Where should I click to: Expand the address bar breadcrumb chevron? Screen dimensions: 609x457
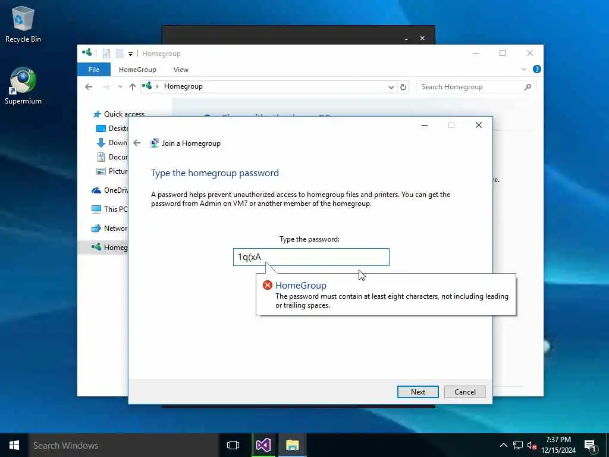pos(157,86)
